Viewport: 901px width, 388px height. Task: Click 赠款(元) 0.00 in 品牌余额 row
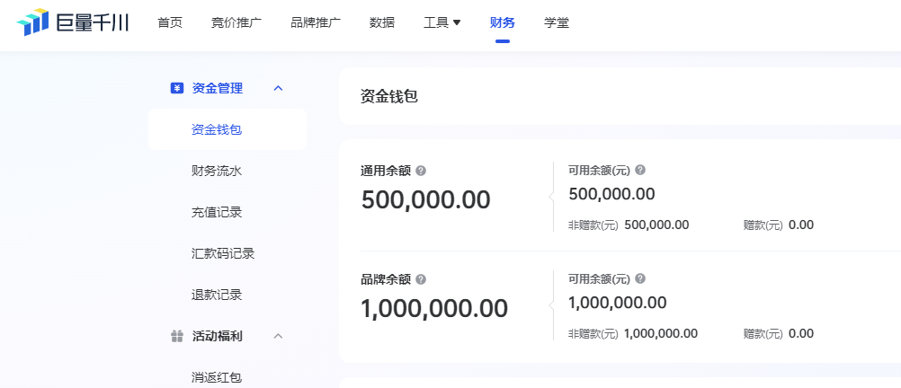(x=801, y=333)
